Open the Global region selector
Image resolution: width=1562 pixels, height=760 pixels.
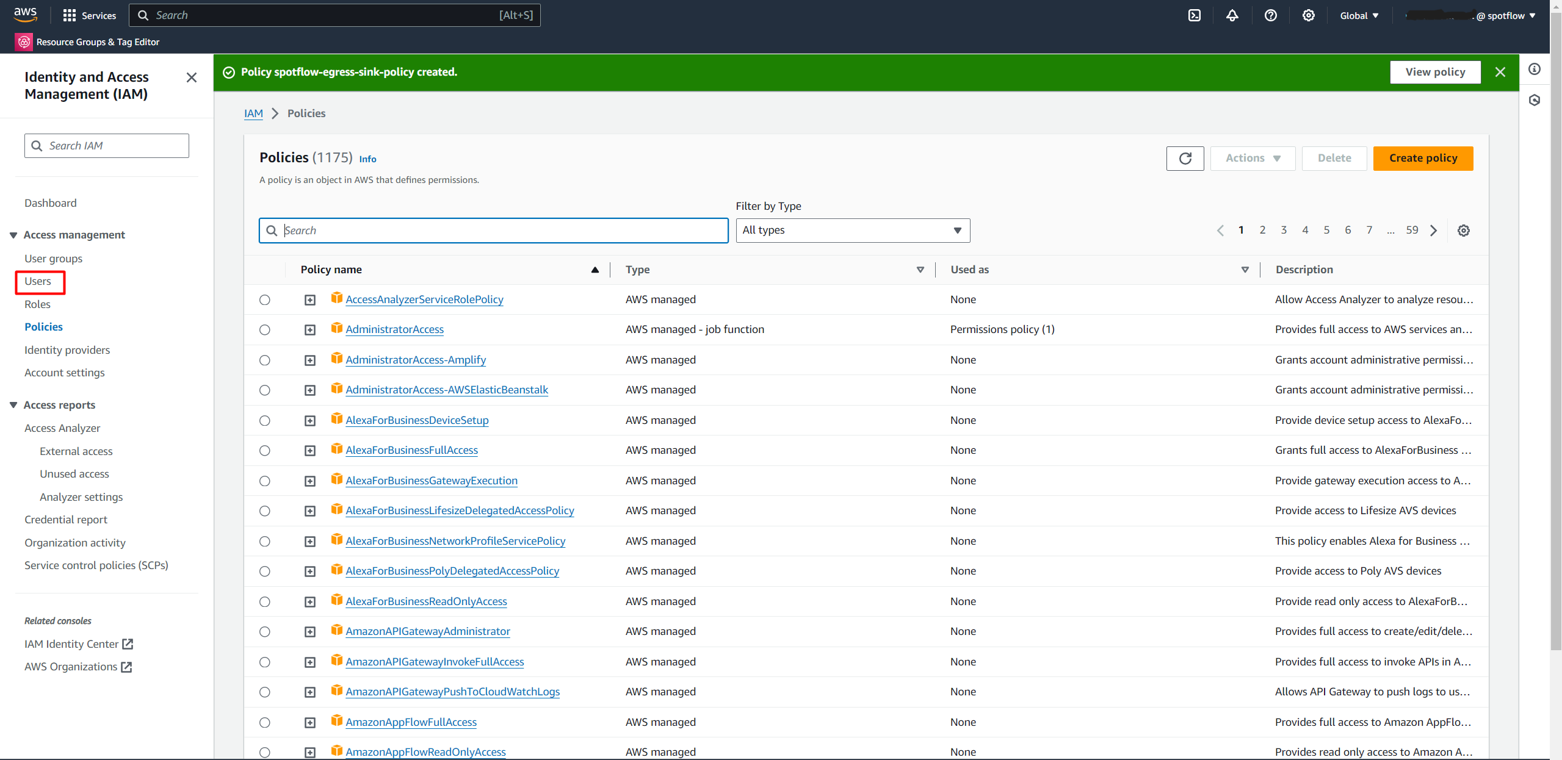(1359, 16)
